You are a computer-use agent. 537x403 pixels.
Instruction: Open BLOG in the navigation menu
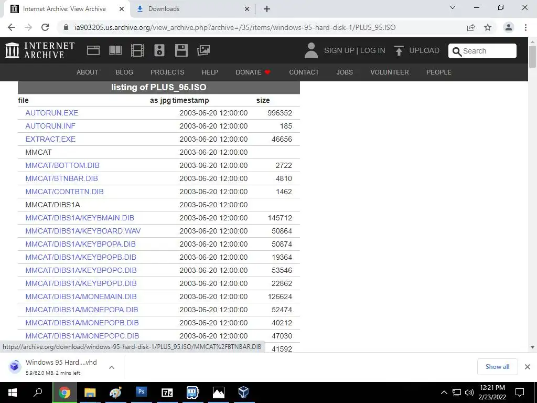click(x=124, y=72)
